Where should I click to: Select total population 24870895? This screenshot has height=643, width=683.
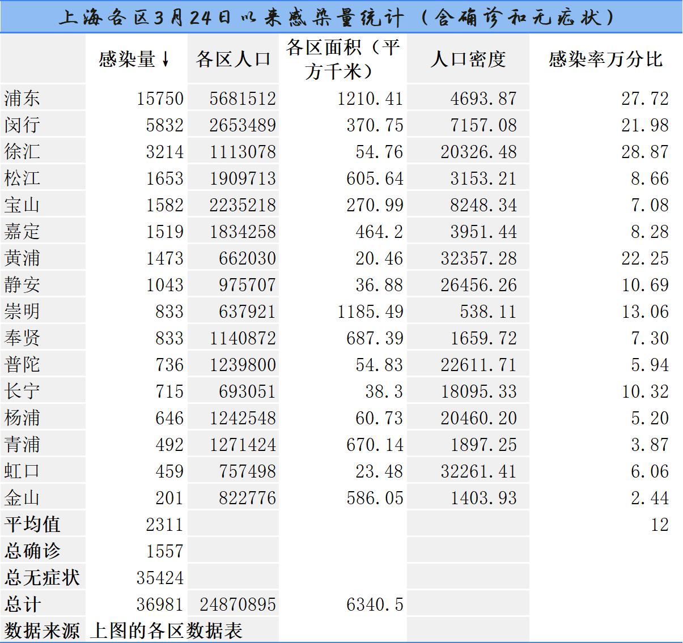[x=238, y=604]
